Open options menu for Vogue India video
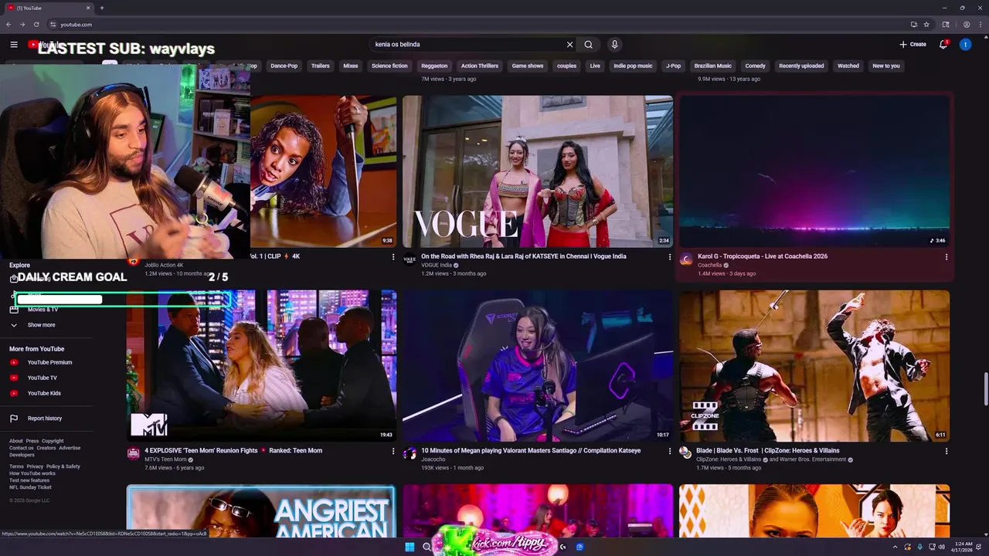 click(670, 257)
